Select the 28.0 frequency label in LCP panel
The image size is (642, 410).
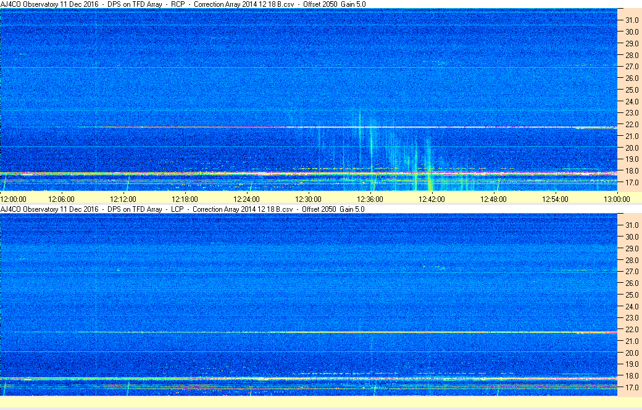pos(632,260)
